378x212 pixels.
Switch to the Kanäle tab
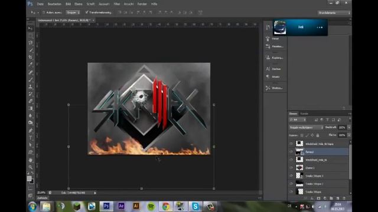click(x=304, y=114)
